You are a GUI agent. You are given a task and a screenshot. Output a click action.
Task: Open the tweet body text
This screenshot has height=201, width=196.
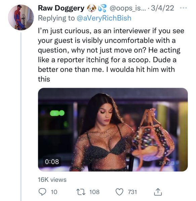[x=111, y=55]
